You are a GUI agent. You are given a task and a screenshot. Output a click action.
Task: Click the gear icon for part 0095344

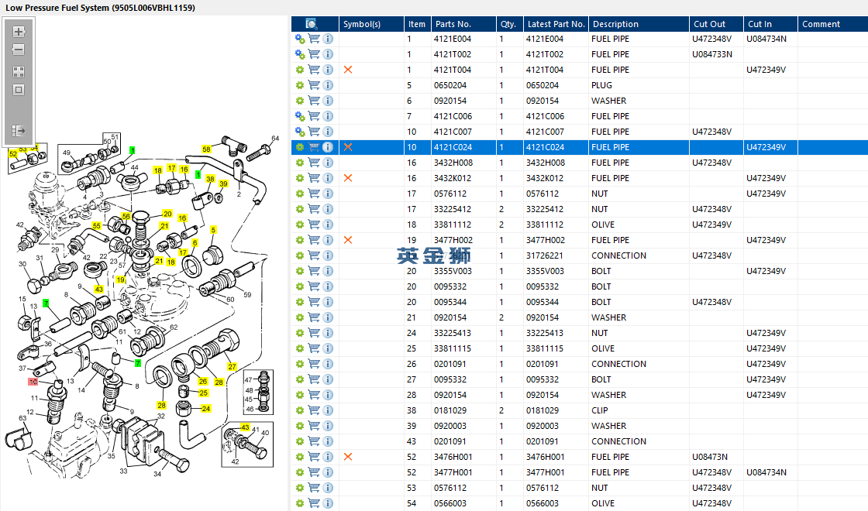coord(300,302)
